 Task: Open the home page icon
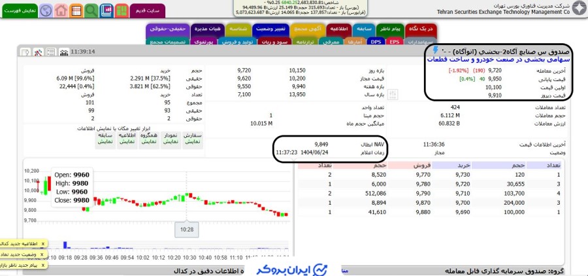click(61, 10)
